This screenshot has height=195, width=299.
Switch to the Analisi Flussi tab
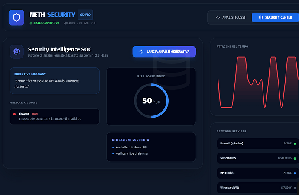pyautogui.click(x=230, y=18)
